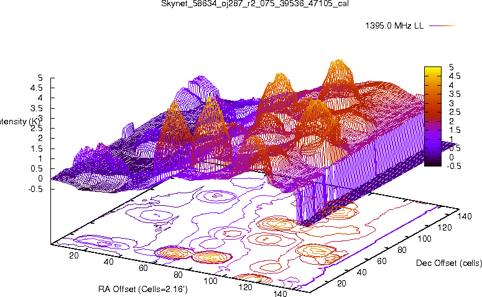The height and width of the screenshot is (297, 482).
Task: Click the 3.5 tick on the intensity axis
Action: pos(37,108)
